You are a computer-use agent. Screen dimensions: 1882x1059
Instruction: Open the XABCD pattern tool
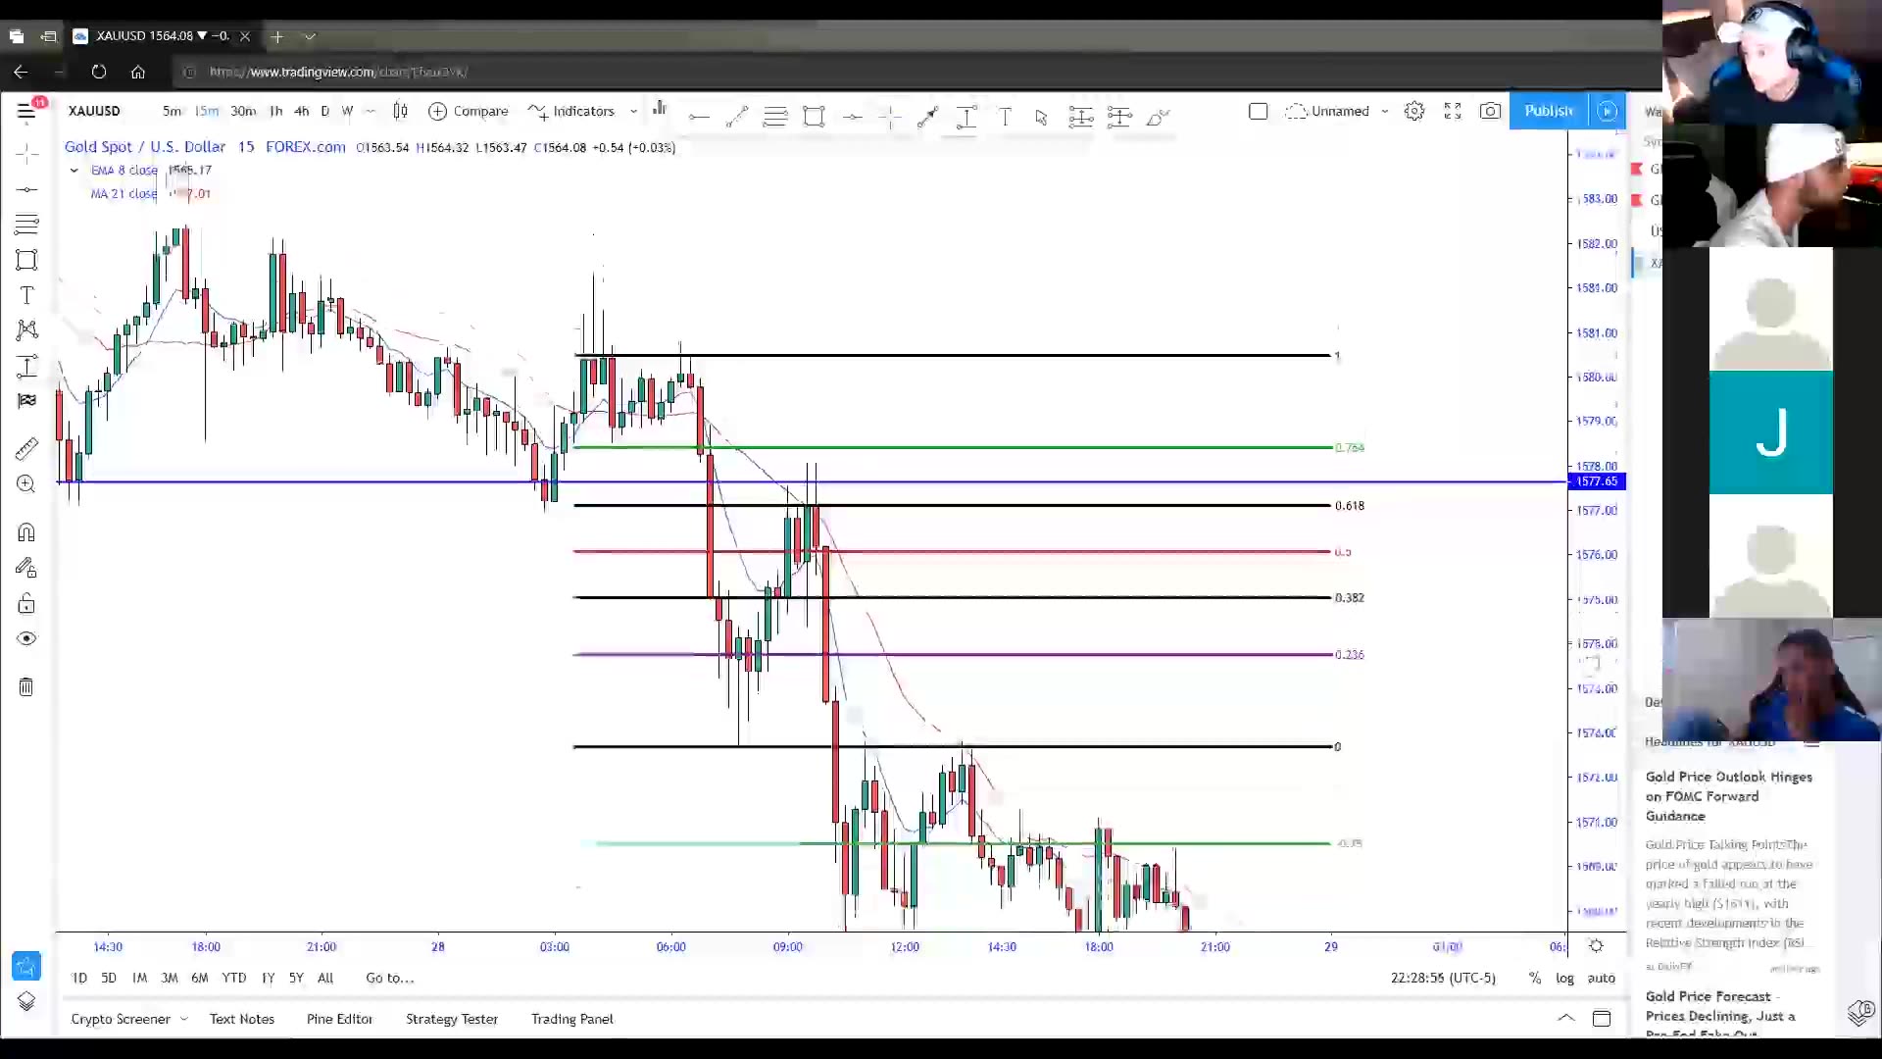click(x=26, y=330)
